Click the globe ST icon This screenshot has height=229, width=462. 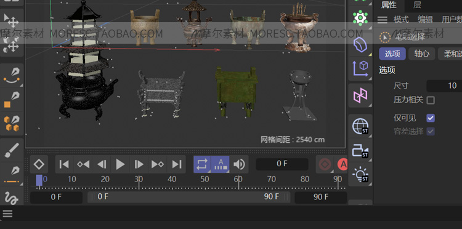tap(360, 126)
